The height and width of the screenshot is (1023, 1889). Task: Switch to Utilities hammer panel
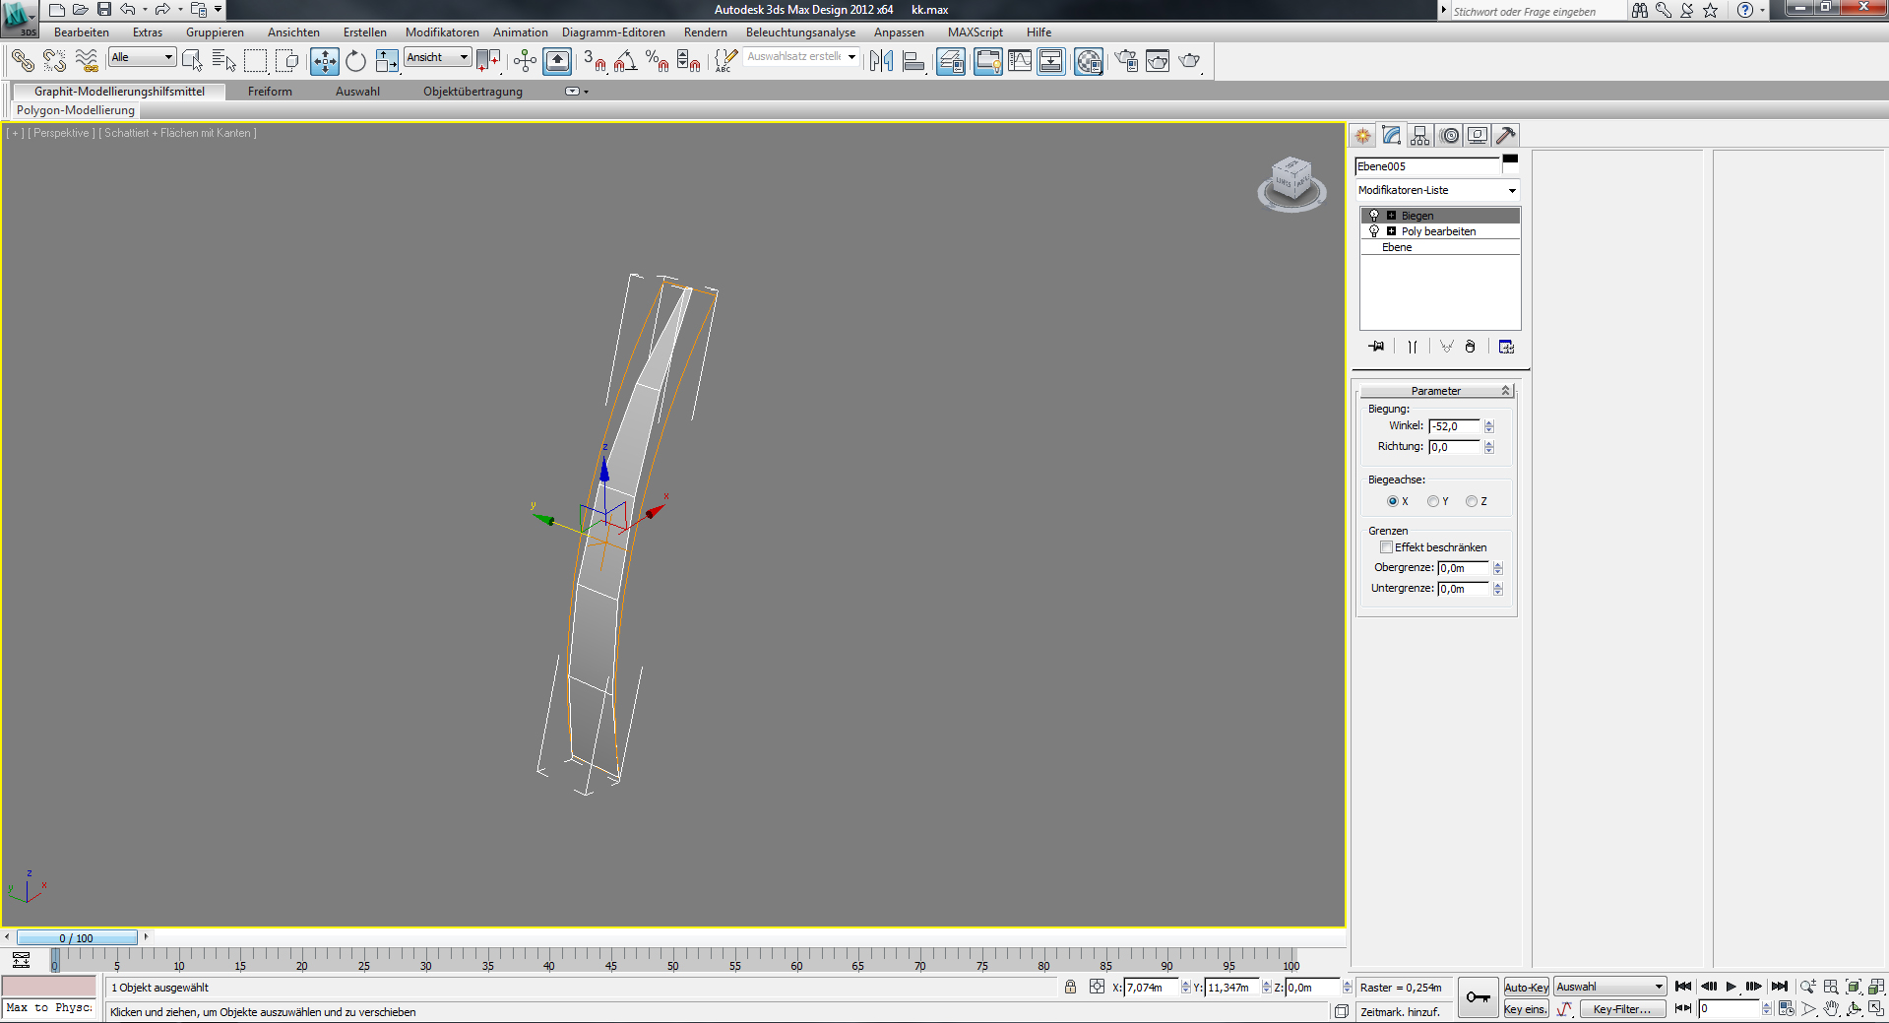point(1506,136)
